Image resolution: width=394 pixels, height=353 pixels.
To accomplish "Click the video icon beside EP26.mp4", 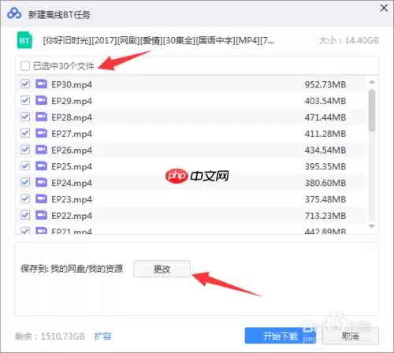I will pyautogui.click(x=41, y=150).
